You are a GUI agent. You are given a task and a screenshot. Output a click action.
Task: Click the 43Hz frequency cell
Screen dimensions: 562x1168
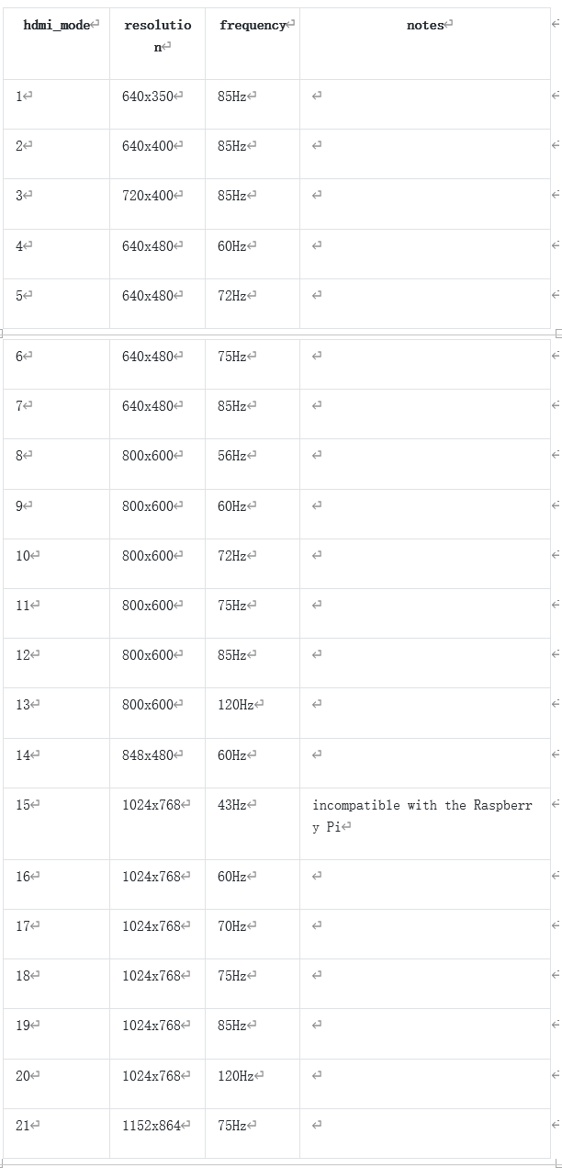(x=253, y=823)
